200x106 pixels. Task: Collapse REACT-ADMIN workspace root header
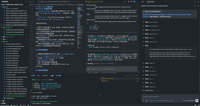click(12, 5)
